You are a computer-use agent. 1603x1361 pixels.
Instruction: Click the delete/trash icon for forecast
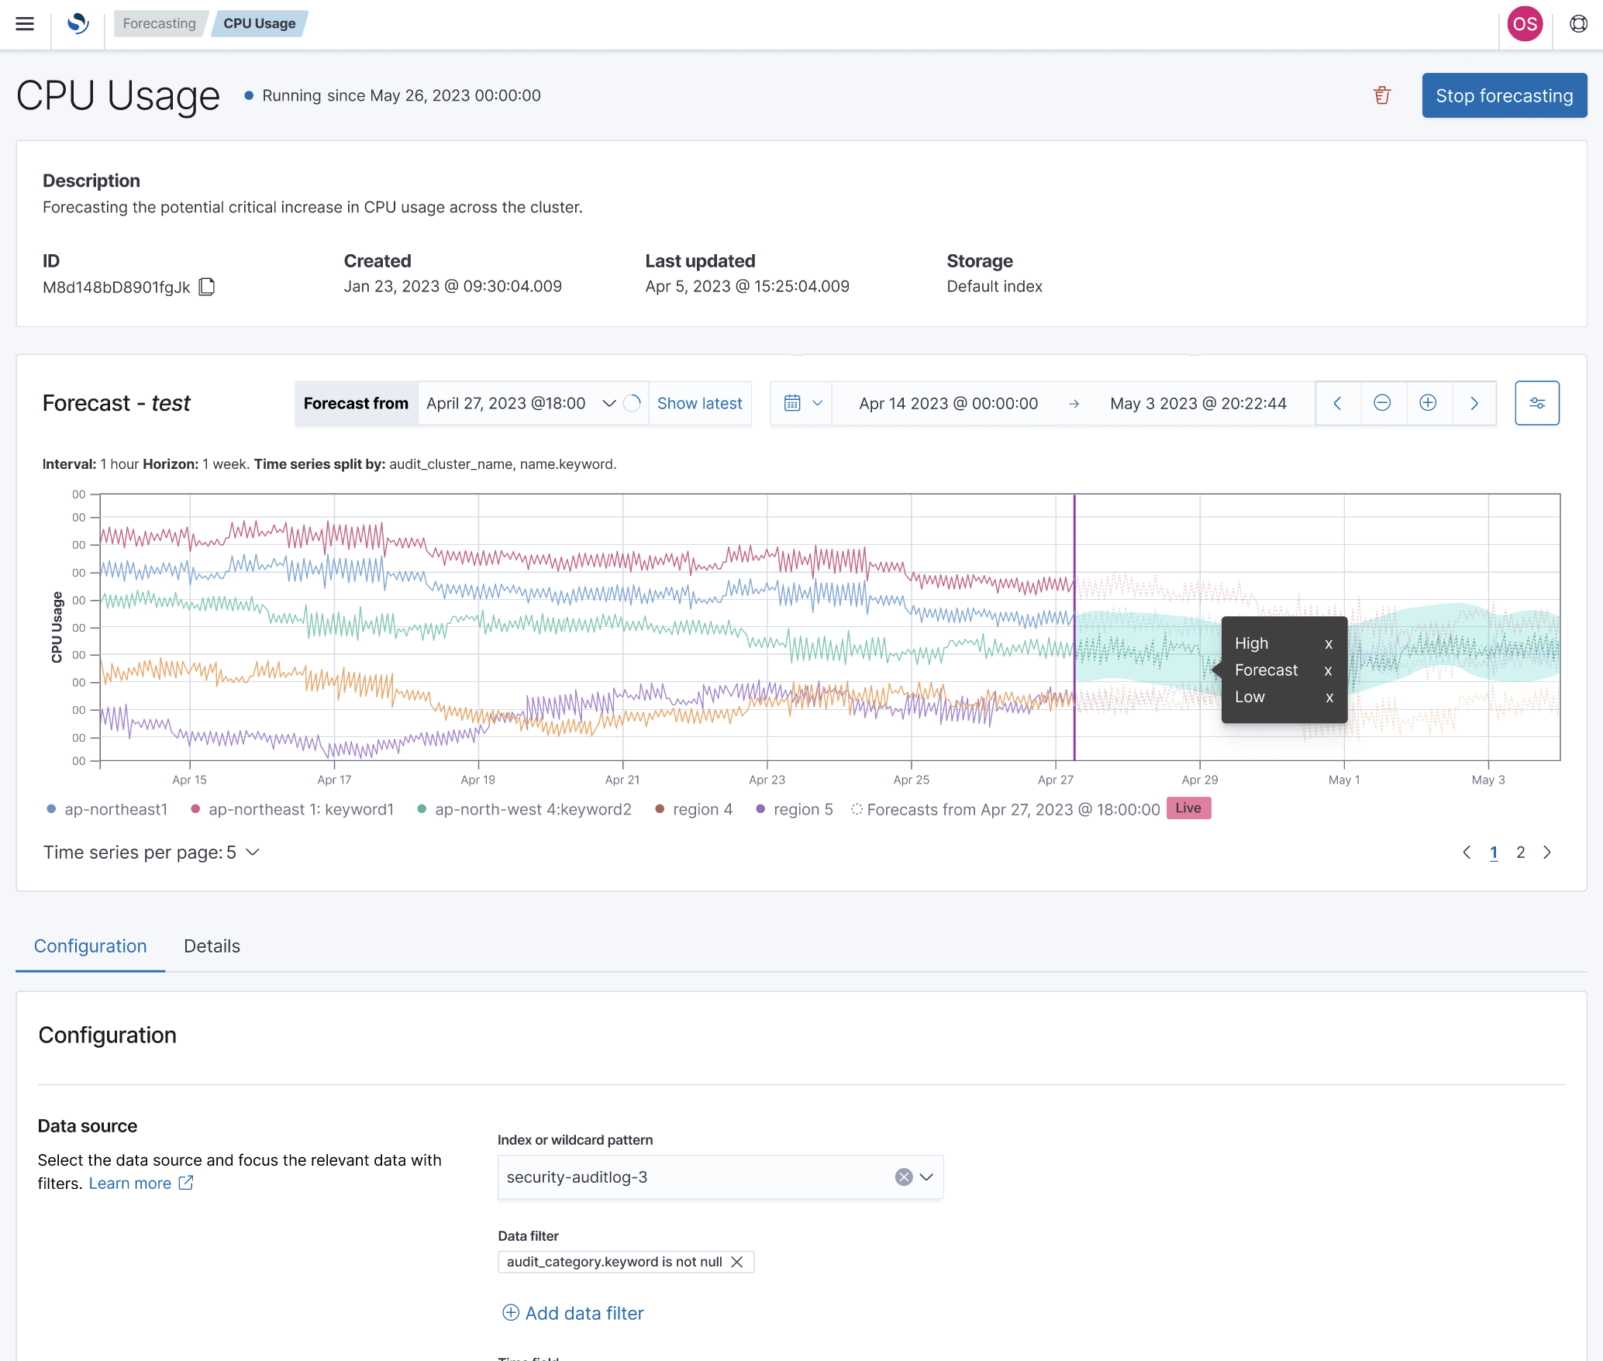coord(1383,95)
